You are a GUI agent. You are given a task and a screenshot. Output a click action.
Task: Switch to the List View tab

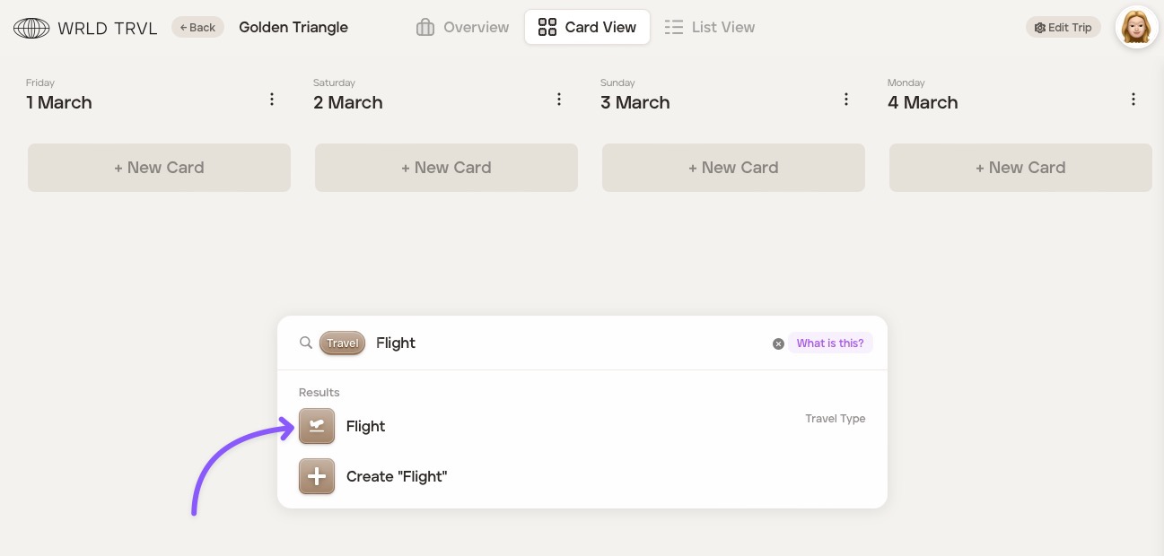click(x=709, y=27)
